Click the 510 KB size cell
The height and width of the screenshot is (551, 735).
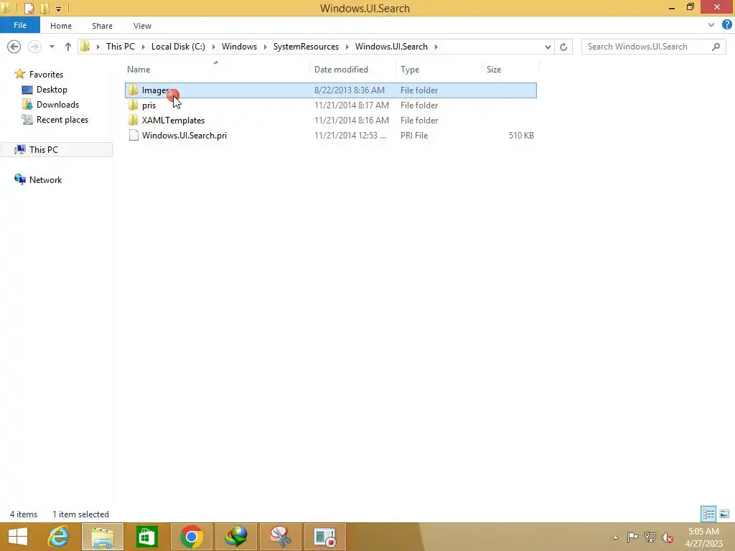pyautogui.click(x=521, y=136)
